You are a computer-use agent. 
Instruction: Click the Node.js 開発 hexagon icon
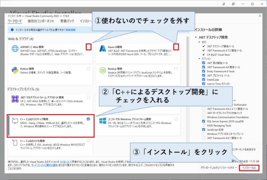pos(102,70)
